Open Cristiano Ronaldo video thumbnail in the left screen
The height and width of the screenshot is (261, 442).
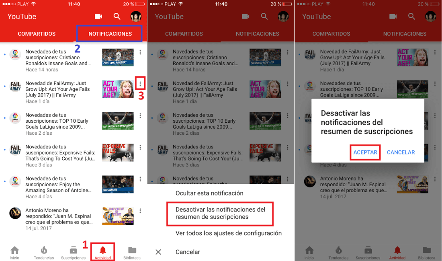point(118,57)
